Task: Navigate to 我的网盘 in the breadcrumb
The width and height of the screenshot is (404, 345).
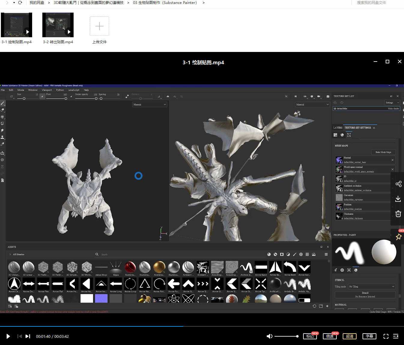Action: [37, 3]
